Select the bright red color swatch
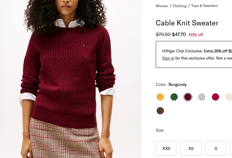The image size is (232, 158). click(x=215, y=97)
